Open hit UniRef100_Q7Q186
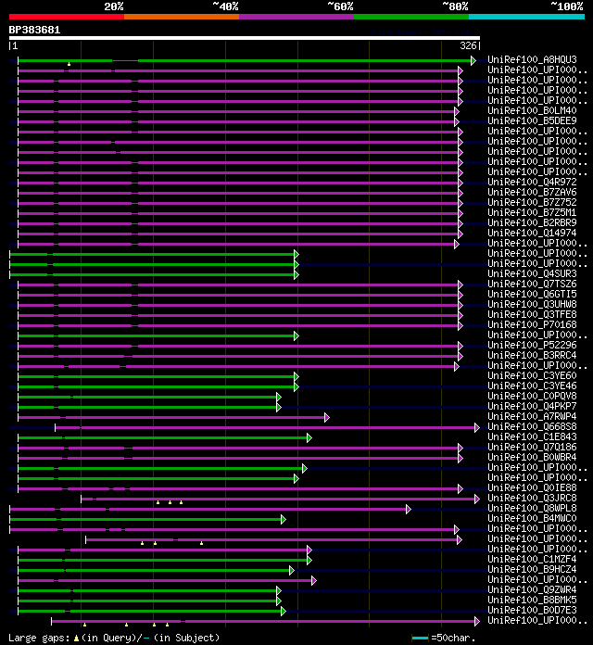The height and width of the screenshot is (645, 593). coord(532,447)
